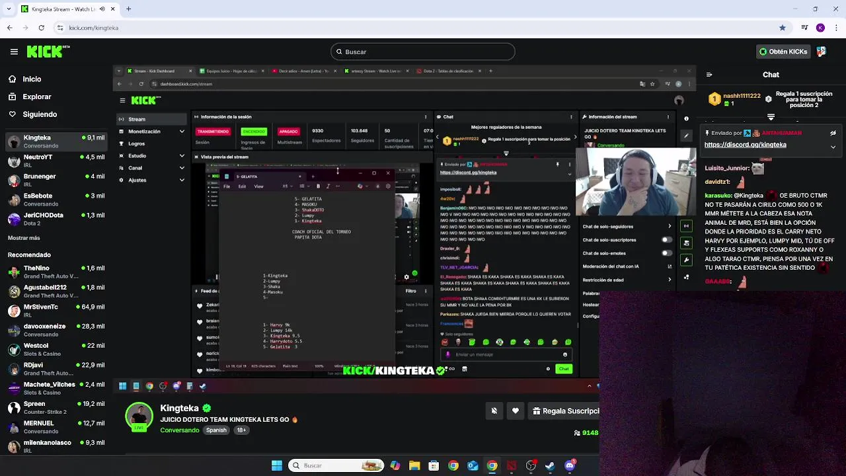Image resolution: width=846 pixels, height=476 pixels.
Task: Open Explorar in the left sidebar
Action: tap(36, 97)
